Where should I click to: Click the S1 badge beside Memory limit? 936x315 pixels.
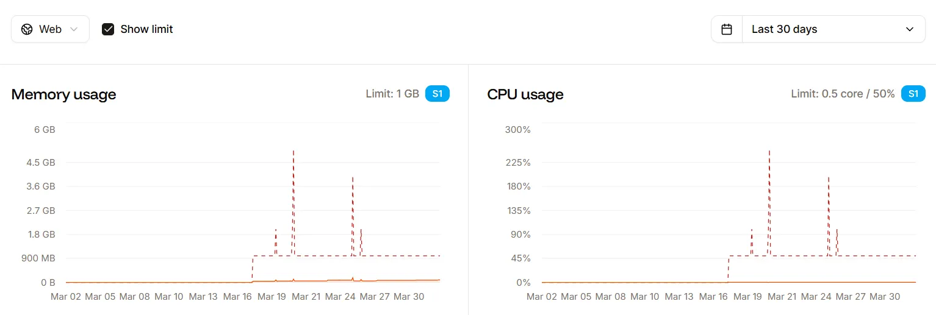point(437,94)
